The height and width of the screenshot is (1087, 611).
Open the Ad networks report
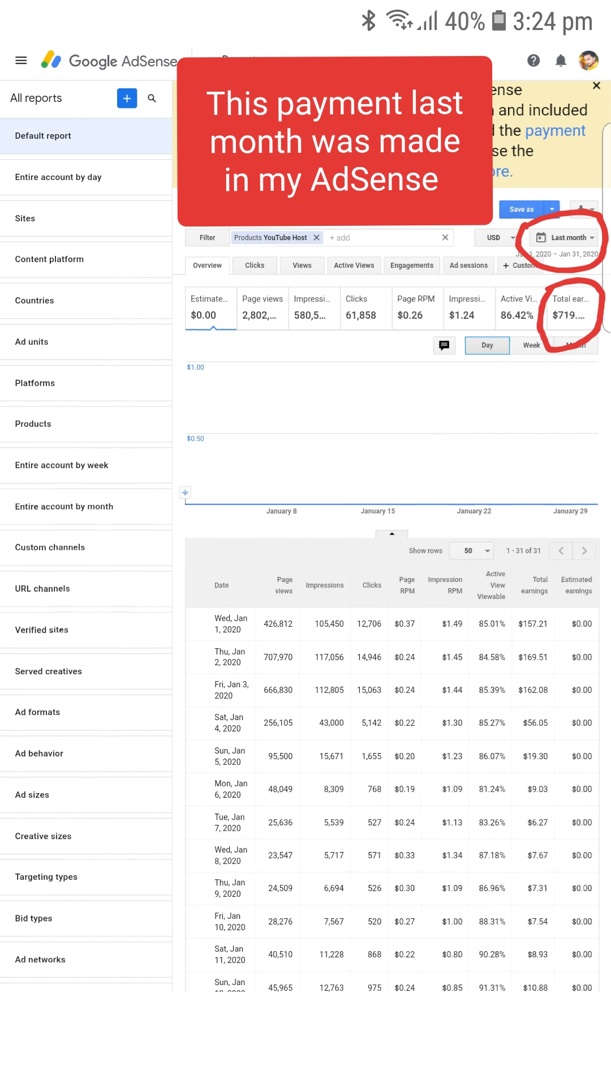pos(86,960)
